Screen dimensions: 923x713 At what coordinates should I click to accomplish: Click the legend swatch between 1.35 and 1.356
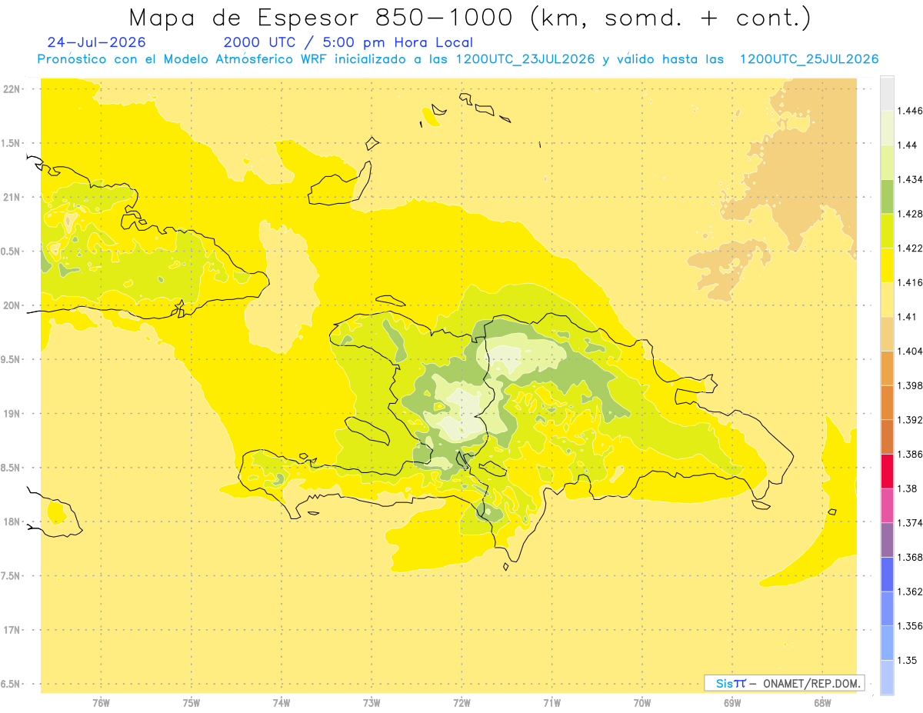887,642
